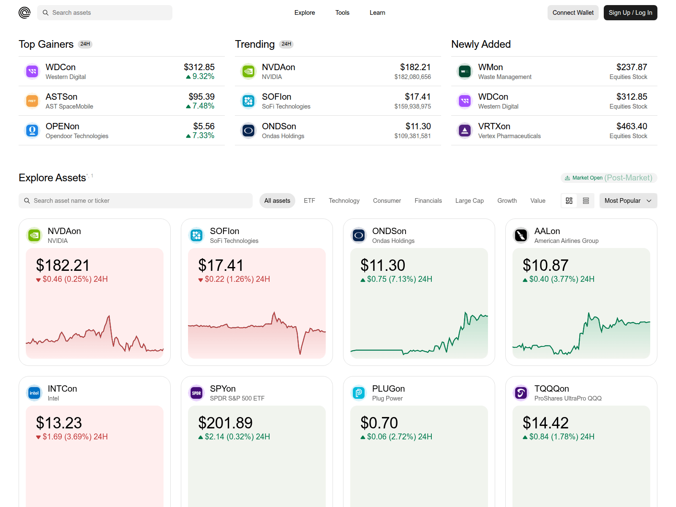The width and height of the screenshot is (676, 507).
Task: Click the $14.42 TQQQon price
Action: (x=545, y=423)
